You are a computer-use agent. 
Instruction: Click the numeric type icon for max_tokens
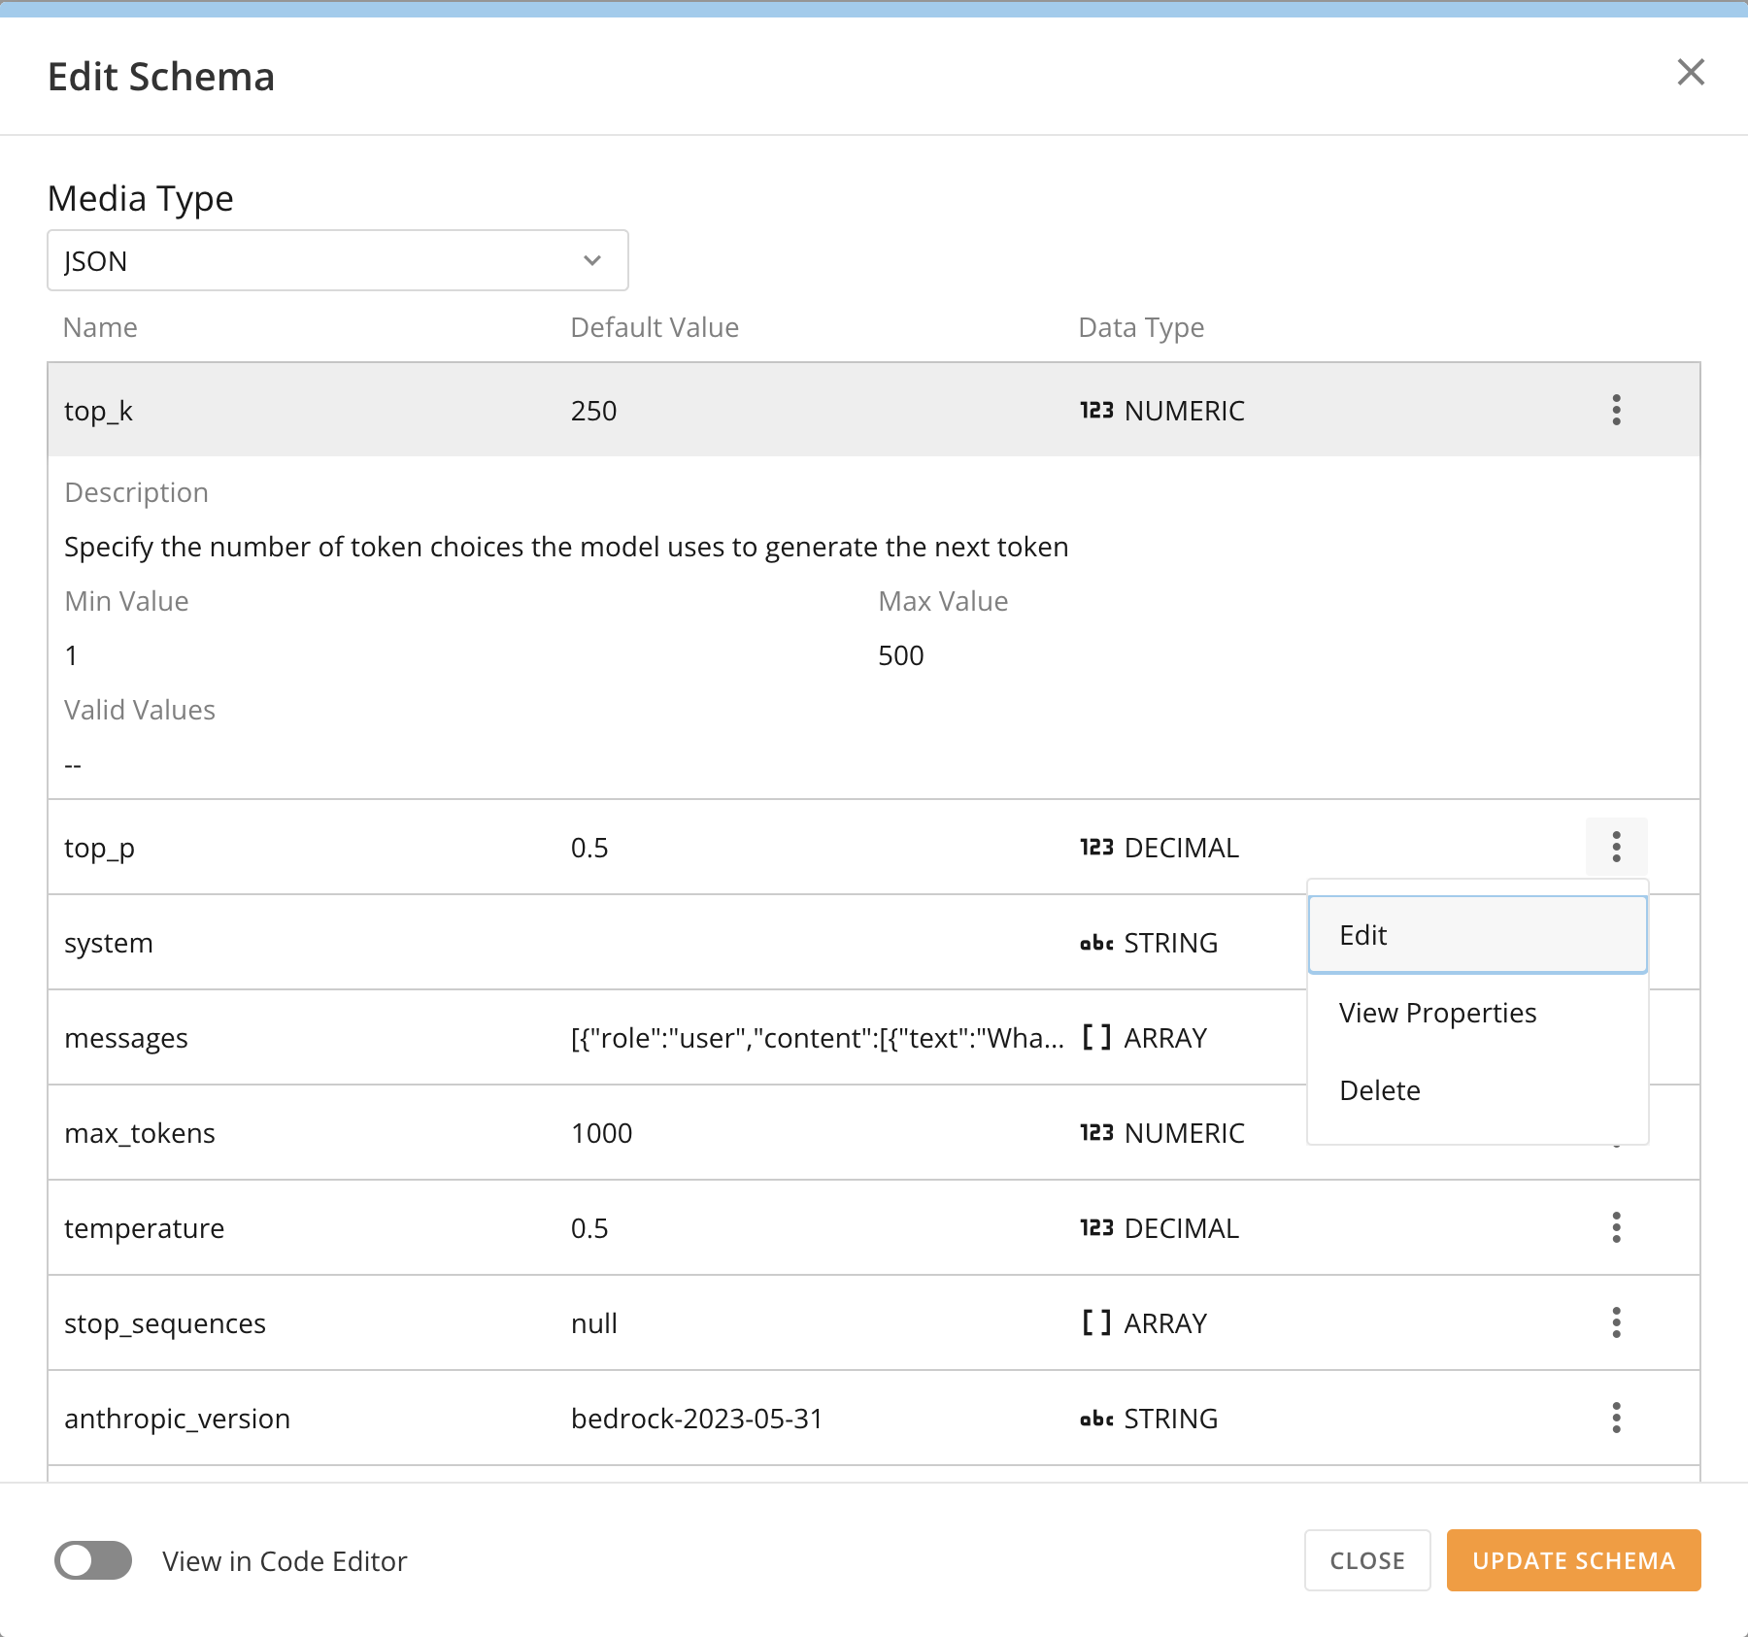pos(1096,1133)
